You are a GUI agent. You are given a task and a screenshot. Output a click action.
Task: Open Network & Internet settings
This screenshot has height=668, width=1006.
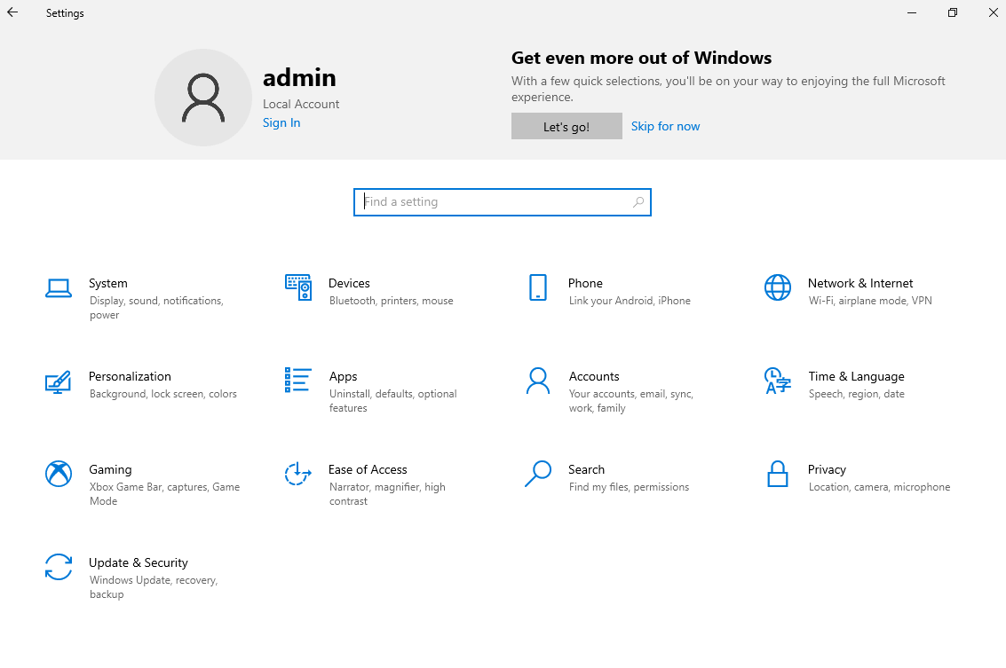coord(859,283)
